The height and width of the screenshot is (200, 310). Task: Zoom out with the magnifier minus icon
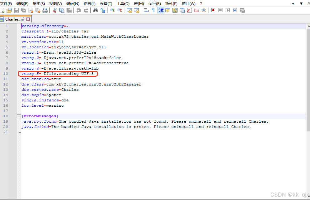[120, 11]
